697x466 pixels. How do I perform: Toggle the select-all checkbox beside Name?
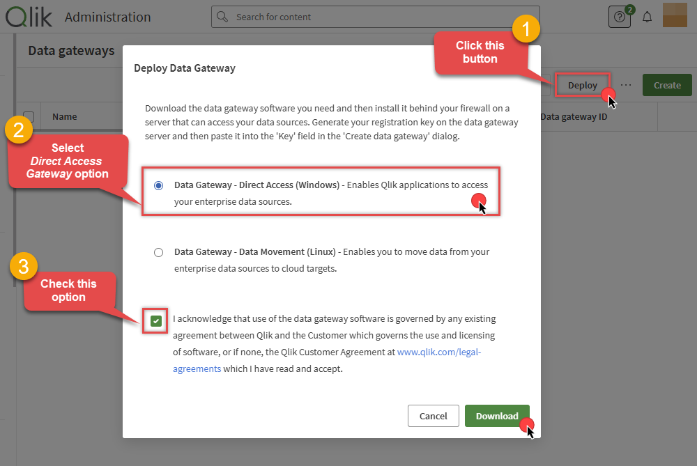pyautogui.click(x=28, y=116)
